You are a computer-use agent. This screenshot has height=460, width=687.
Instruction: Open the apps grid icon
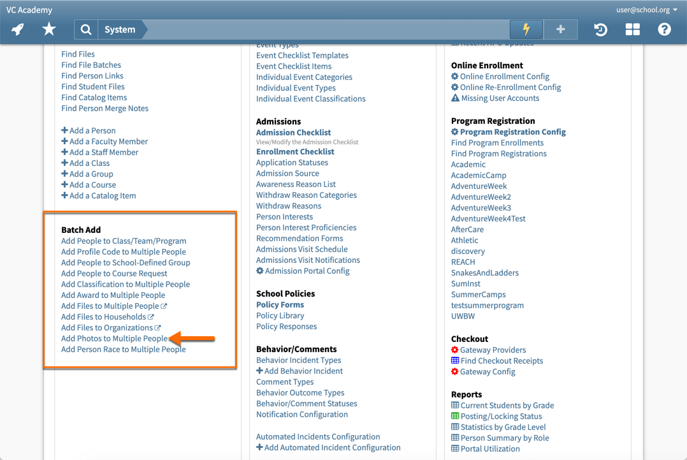[632, 29]
